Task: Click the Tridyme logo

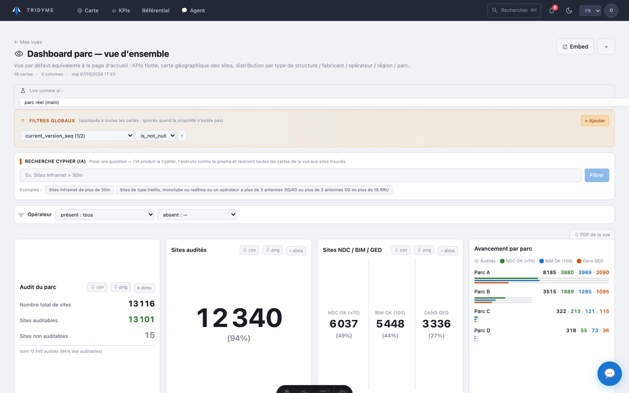Action: tap(33, 10)
